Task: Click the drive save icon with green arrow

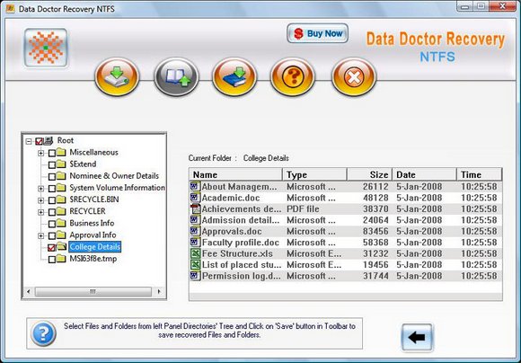Action: point(117,76)
